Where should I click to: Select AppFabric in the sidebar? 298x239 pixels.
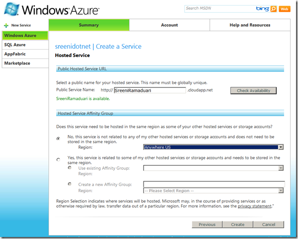coord(25,54)
